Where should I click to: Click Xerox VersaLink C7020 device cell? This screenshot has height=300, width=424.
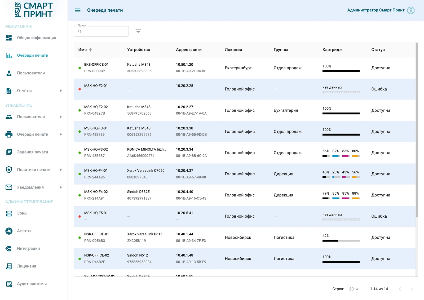click(x=146, y=171)
